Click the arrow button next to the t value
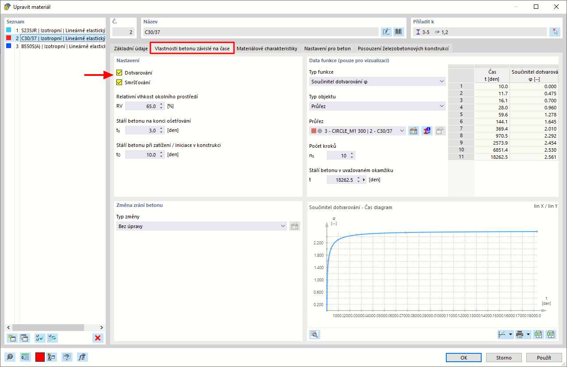 (x=364, y=180)
